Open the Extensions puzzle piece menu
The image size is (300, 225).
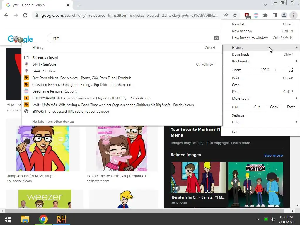(x=265, y=15)
